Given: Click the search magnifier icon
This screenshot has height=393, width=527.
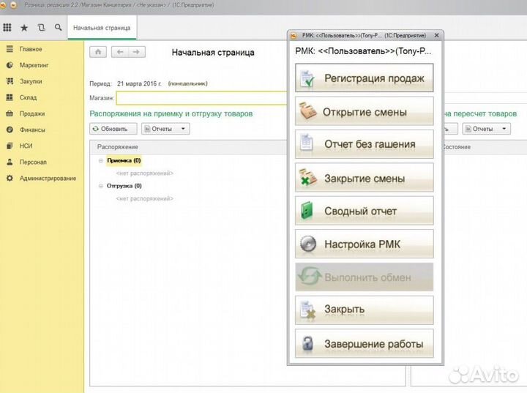Looking at the screenshot, I should point(58,27).
